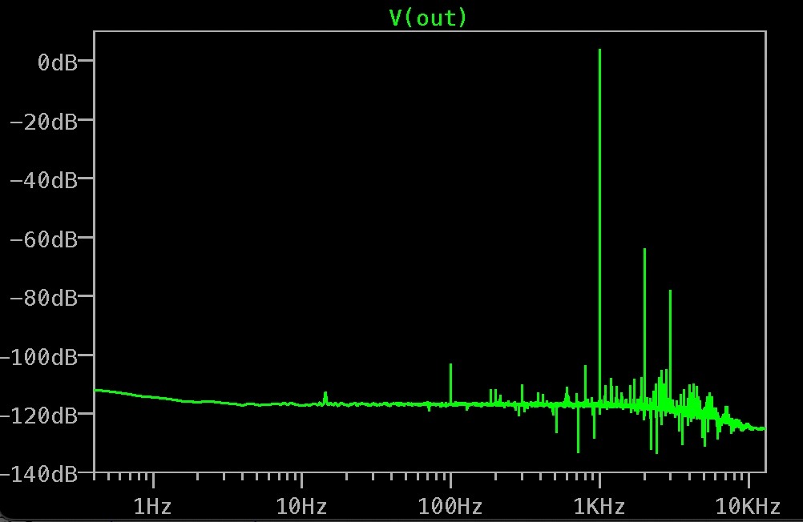The height and width of the screenshot is (522, 803).
Task: Click the -100dB axis label
Action: 39,357
